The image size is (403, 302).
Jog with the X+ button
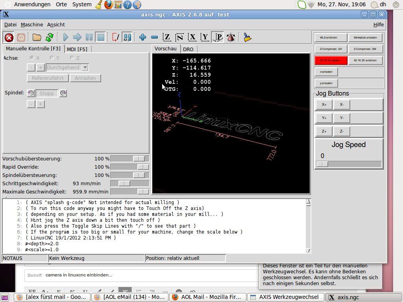324,105
